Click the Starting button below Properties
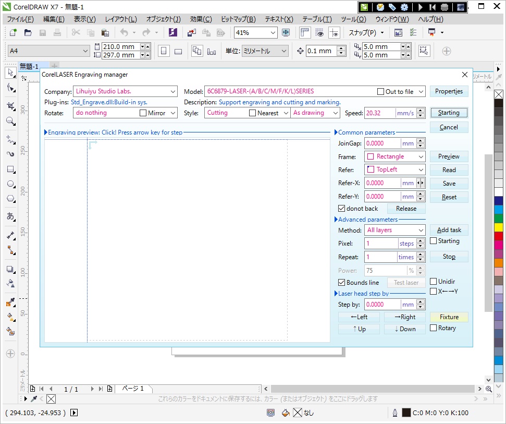The height and width of the screenshot is (424, 506). 449,113
